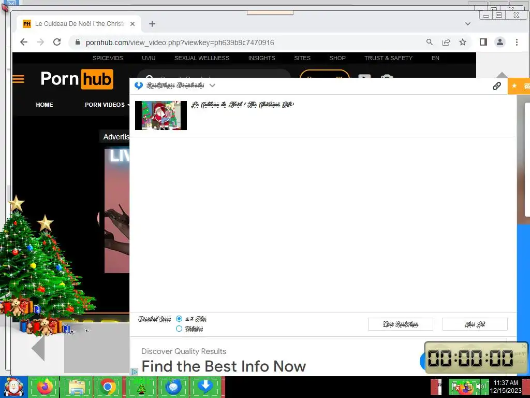Bookmark this page with the star icon
The height and width of the screenshot is (398, 530).
click(x=462, y=42)
